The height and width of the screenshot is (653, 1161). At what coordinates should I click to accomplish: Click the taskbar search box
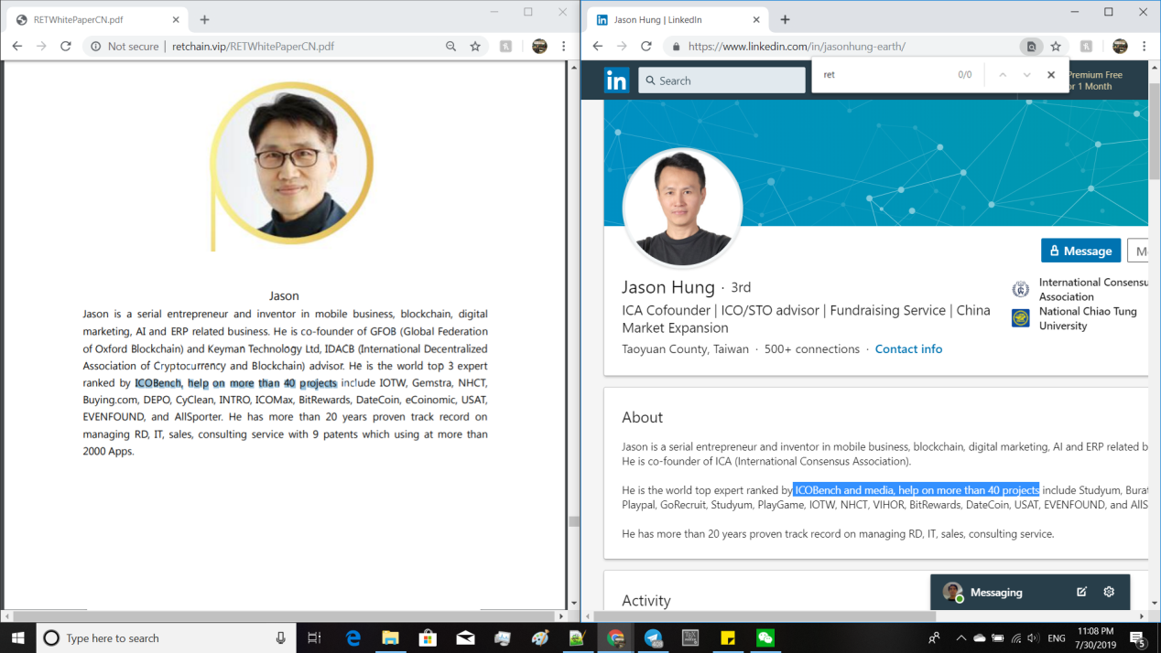[166, 638]
